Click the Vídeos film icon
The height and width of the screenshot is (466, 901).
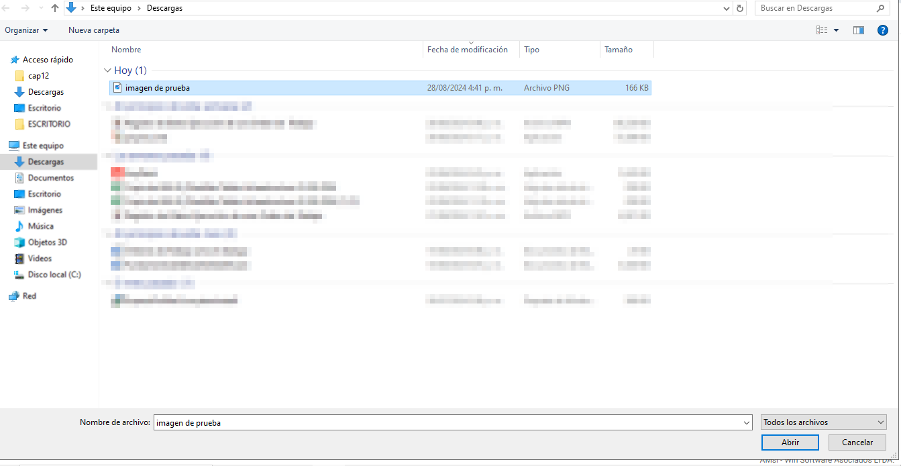(19, 259)
